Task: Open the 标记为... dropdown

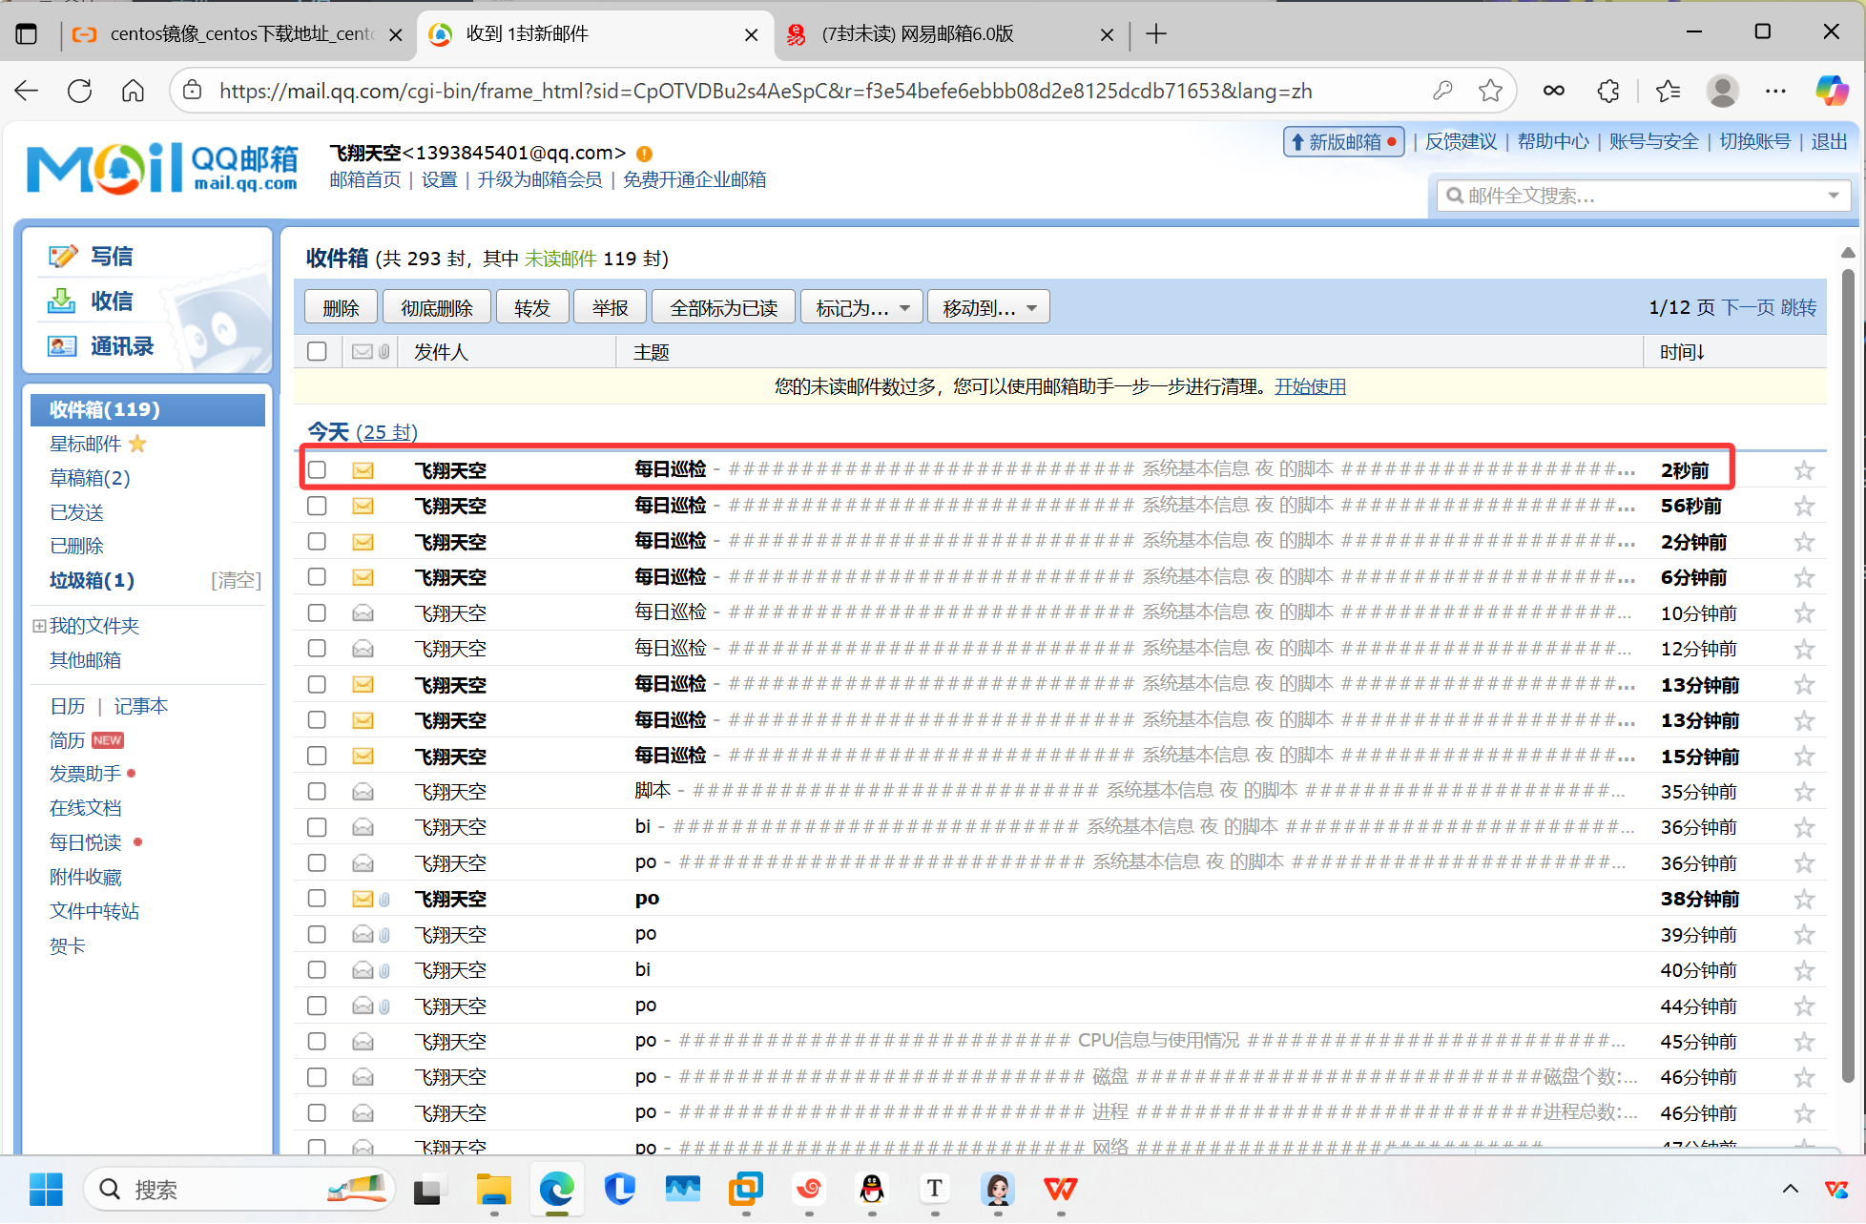Action: click(861, 307)
